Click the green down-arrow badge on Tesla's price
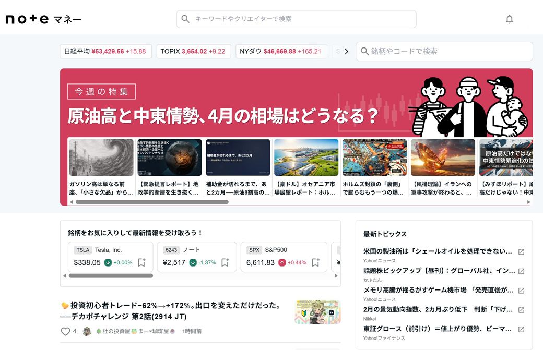 tap(108, 263)
